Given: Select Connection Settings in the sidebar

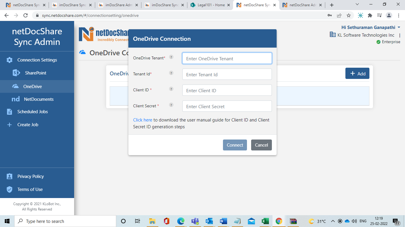Looking at the screenshot, I should [x=37, y=60].
